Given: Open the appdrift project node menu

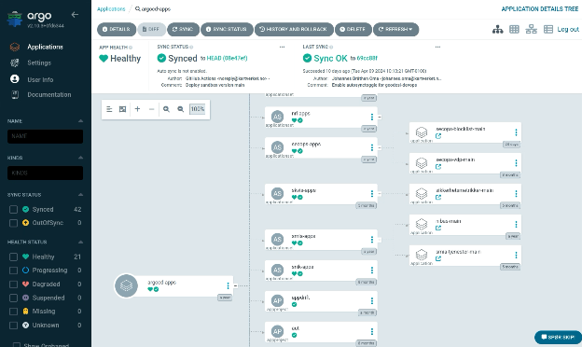Looking at the screenshot, I should 372,300.
